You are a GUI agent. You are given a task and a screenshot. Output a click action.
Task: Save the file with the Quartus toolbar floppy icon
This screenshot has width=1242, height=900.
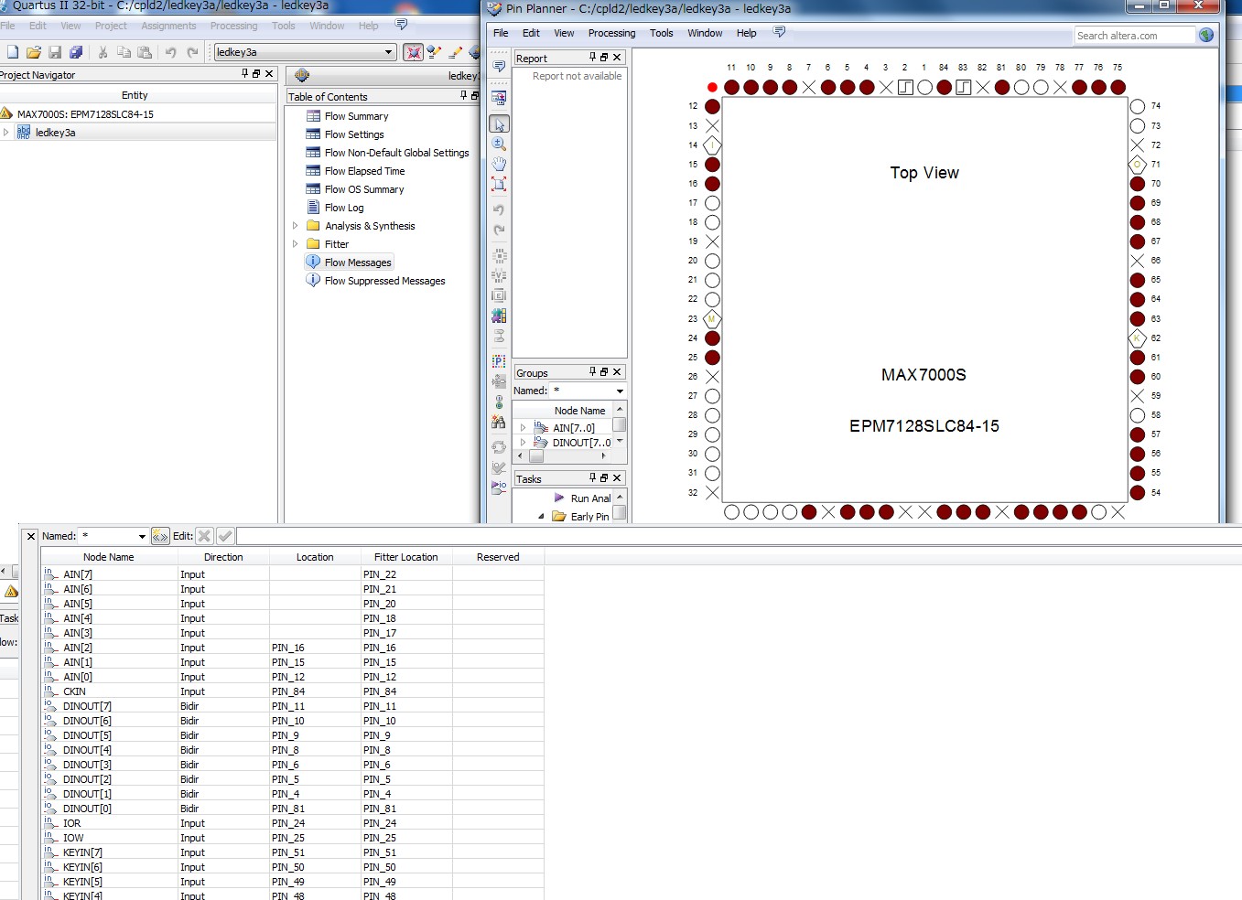pyautogui.click(x=55, y=52)
